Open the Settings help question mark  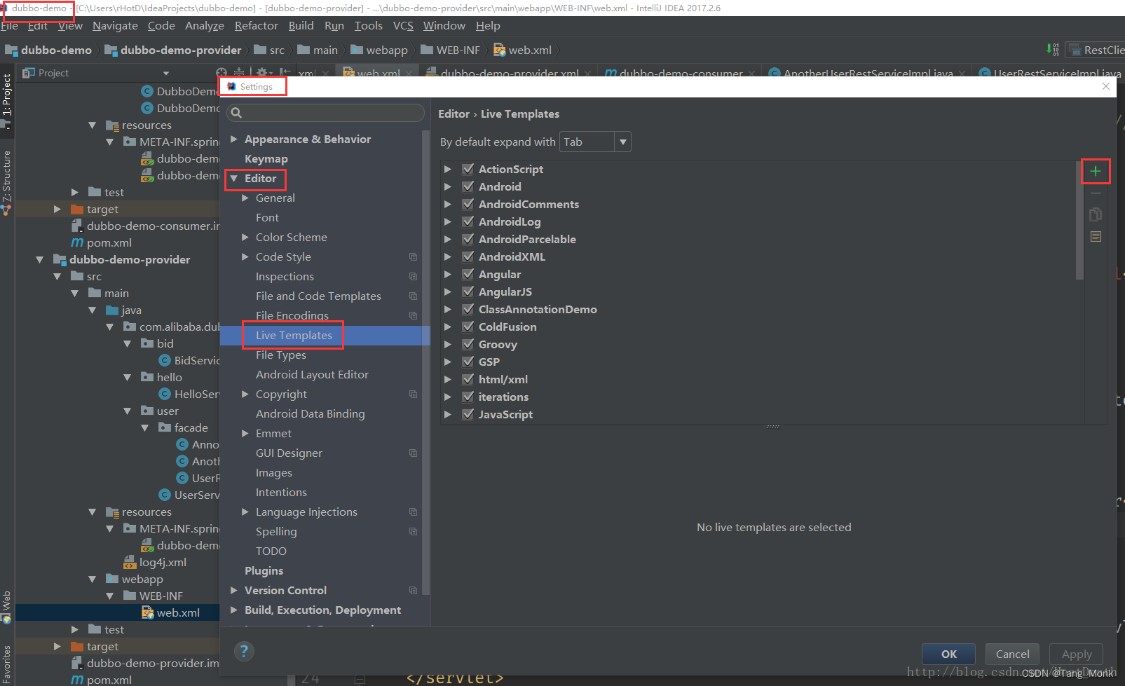pyautogui.click(x=244, y=651)
